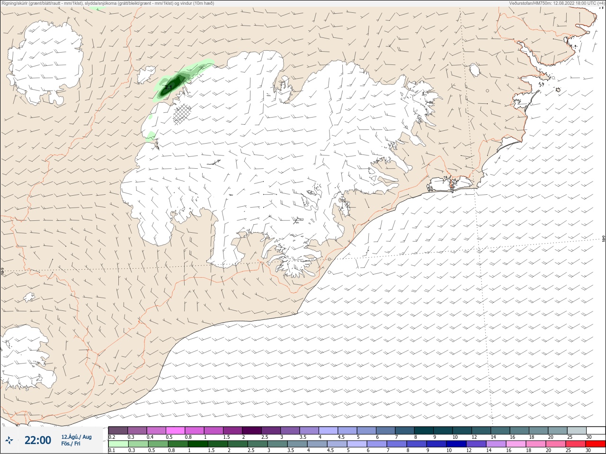Select the light periwinkle swatch above 4 in upper scale
This screenshot has height=454, width=606.
pyautogui.click(x=329, y=430)
